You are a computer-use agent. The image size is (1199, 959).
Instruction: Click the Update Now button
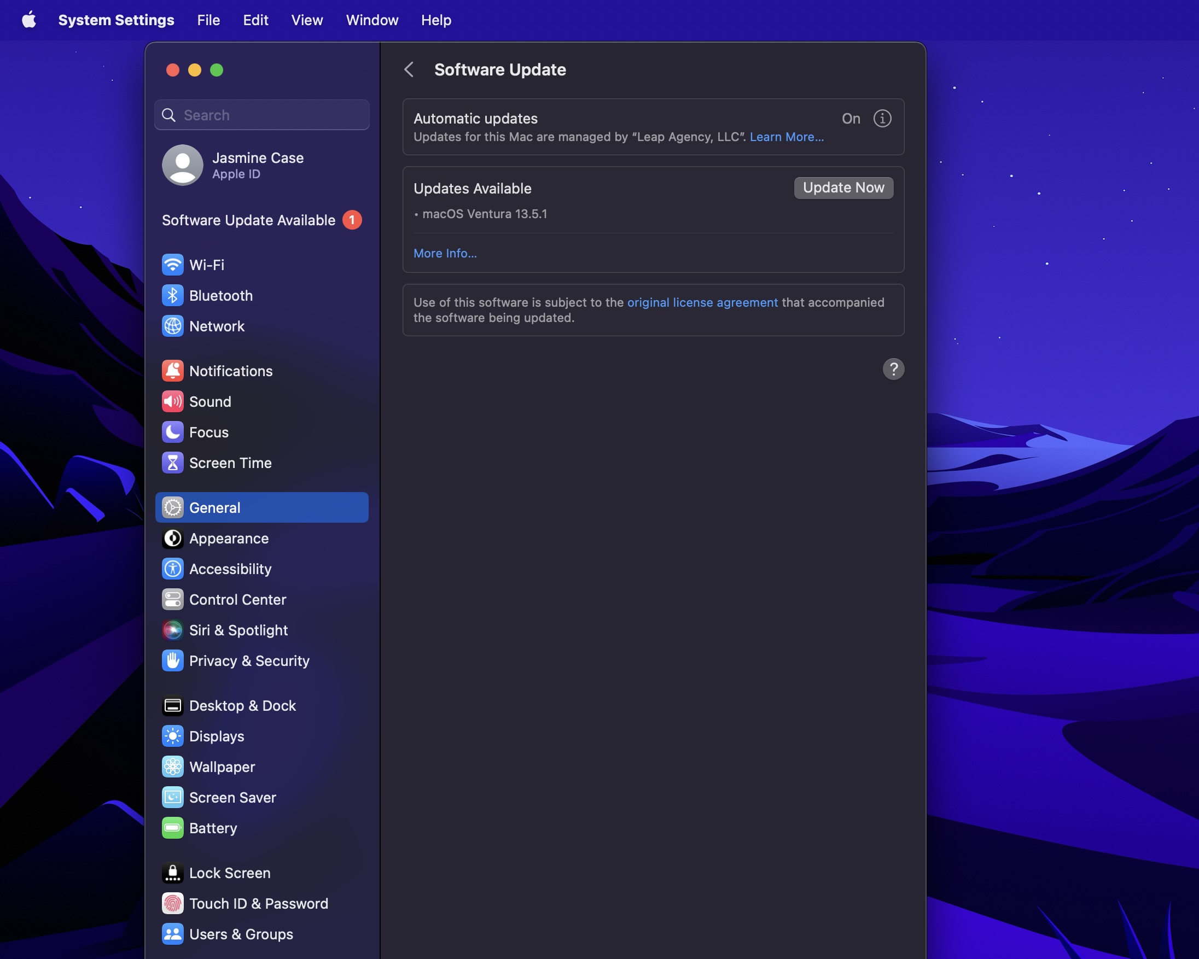click(x=843, y=188)
